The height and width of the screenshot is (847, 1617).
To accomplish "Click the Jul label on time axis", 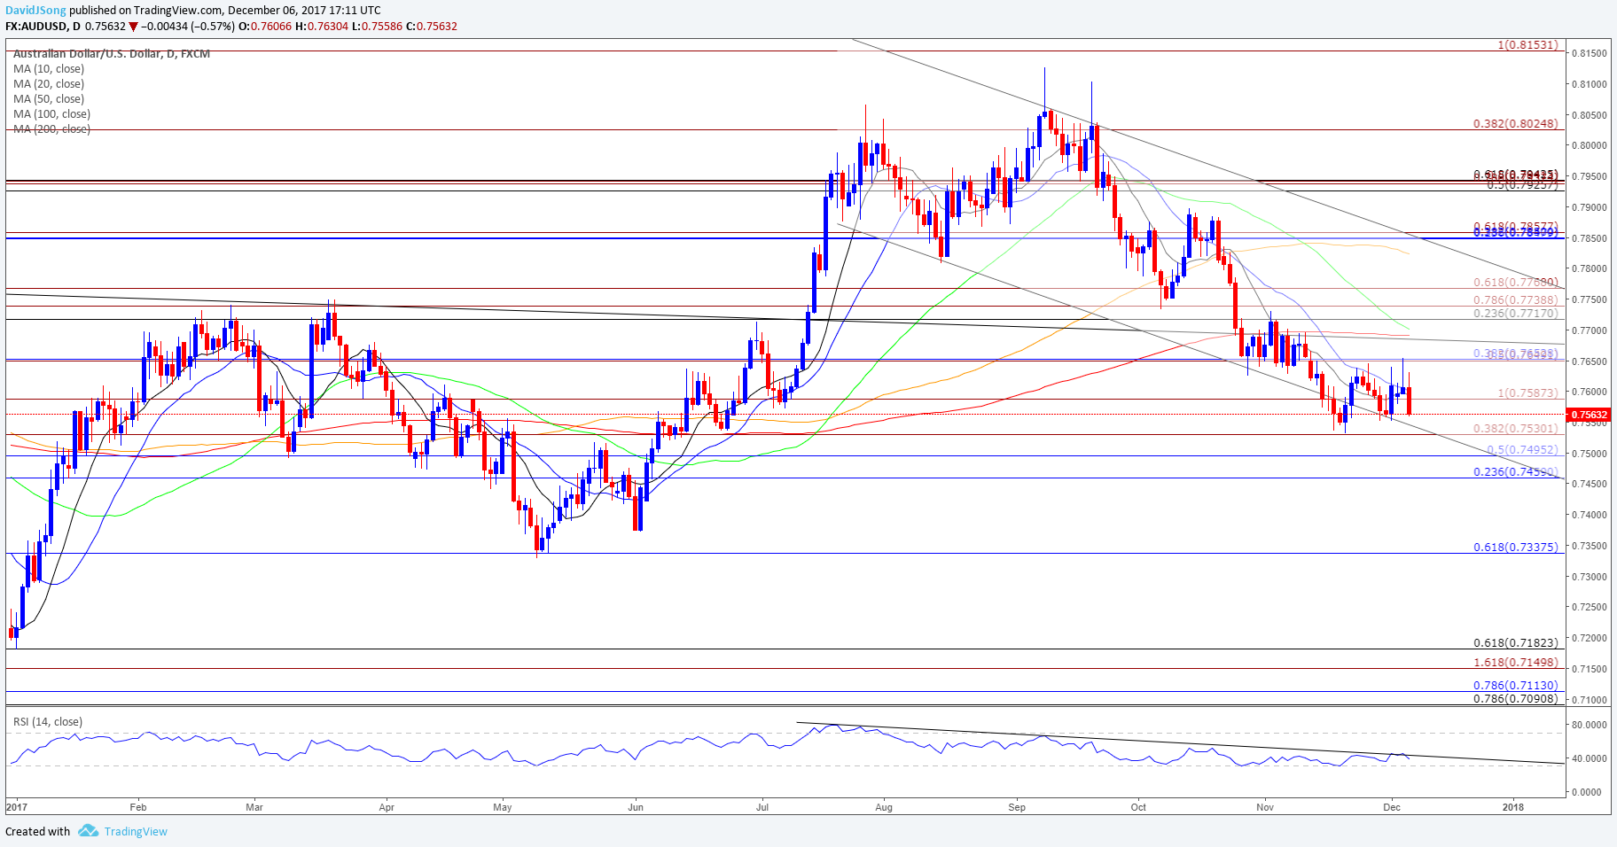I will point(762,807).
